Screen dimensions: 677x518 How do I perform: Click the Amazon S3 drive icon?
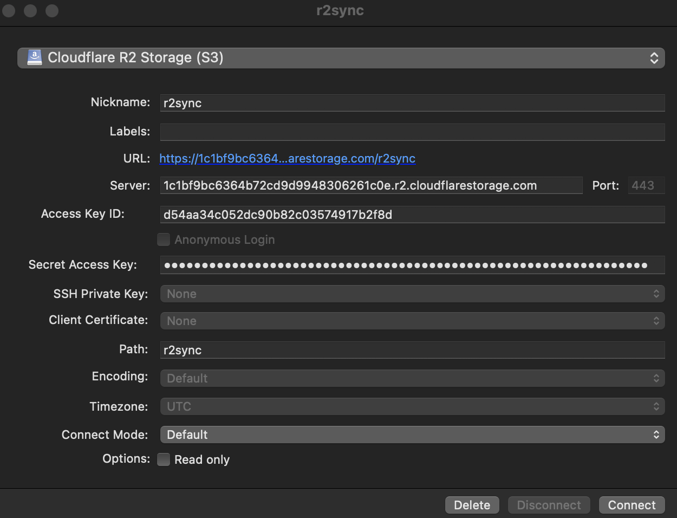35,57
